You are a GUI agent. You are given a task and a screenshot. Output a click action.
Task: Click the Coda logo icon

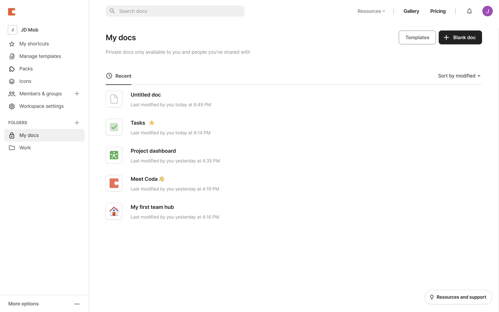tap(12, 12)
